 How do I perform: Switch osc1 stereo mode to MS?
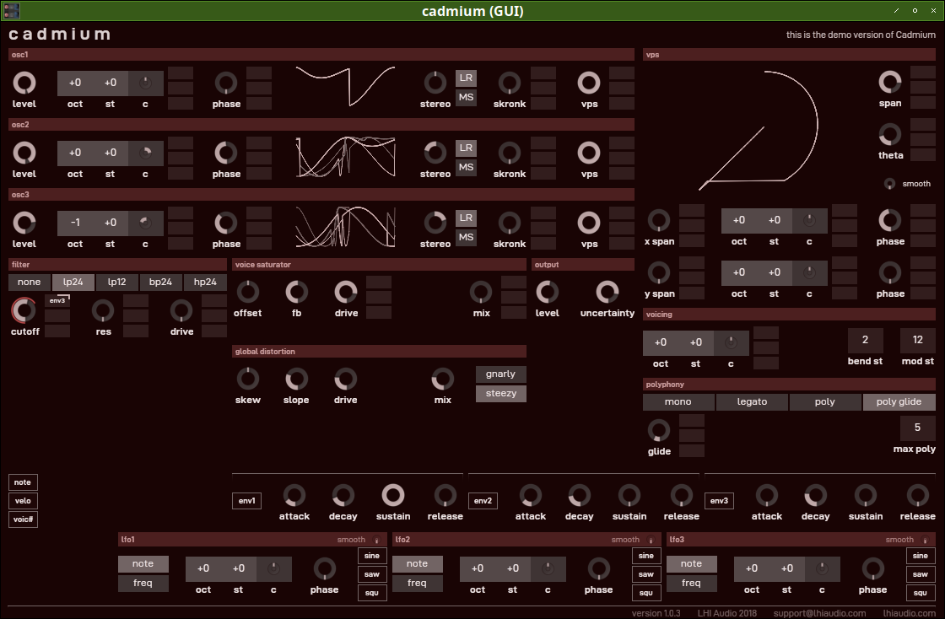click(466, 97)
